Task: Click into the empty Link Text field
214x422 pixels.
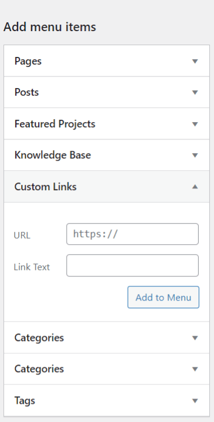Action: click(133, 265)
